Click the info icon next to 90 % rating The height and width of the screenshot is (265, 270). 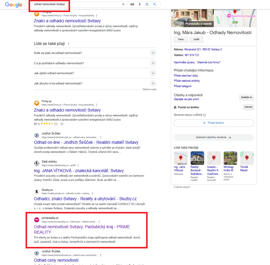[x=62, y=124]
